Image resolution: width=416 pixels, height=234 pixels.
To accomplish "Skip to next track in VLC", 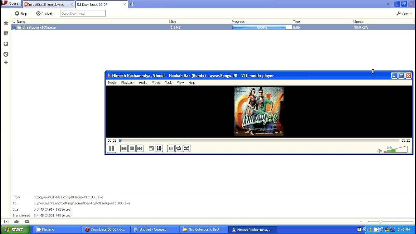I will (140, 149).
